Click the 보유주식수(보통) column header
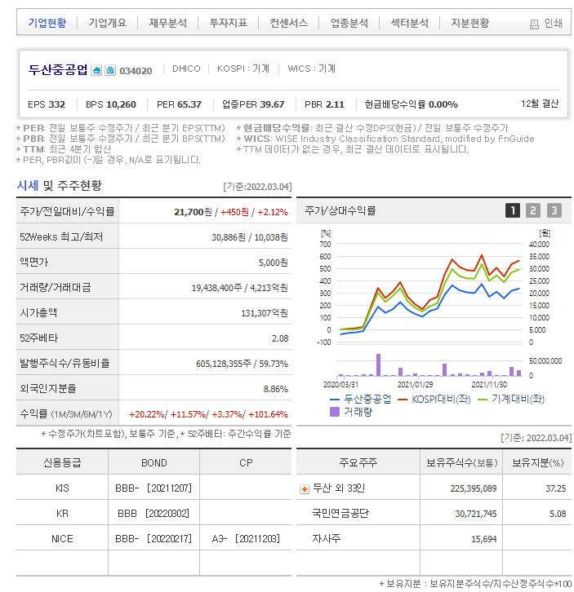 tap(461, 462)
